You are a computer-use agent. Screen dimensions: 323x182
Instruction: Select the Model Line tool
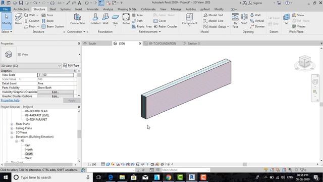213,21
